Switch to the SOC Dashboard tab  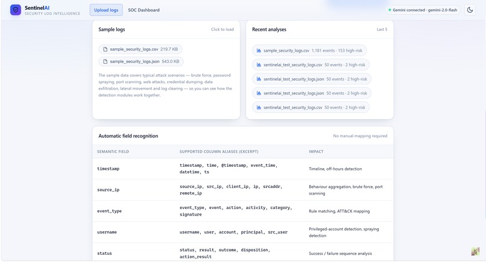pyautogui.click(x=144, y=10)
